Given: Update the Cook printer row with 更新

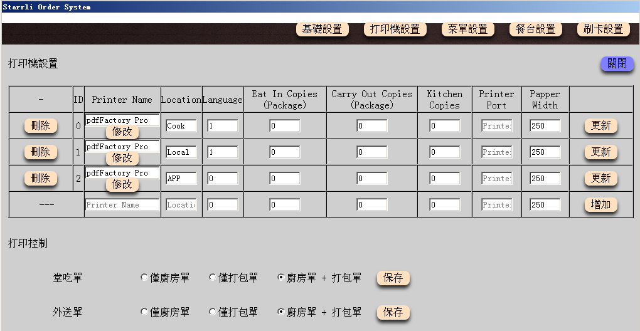Looking at the screenshot, I should point(600,126).
